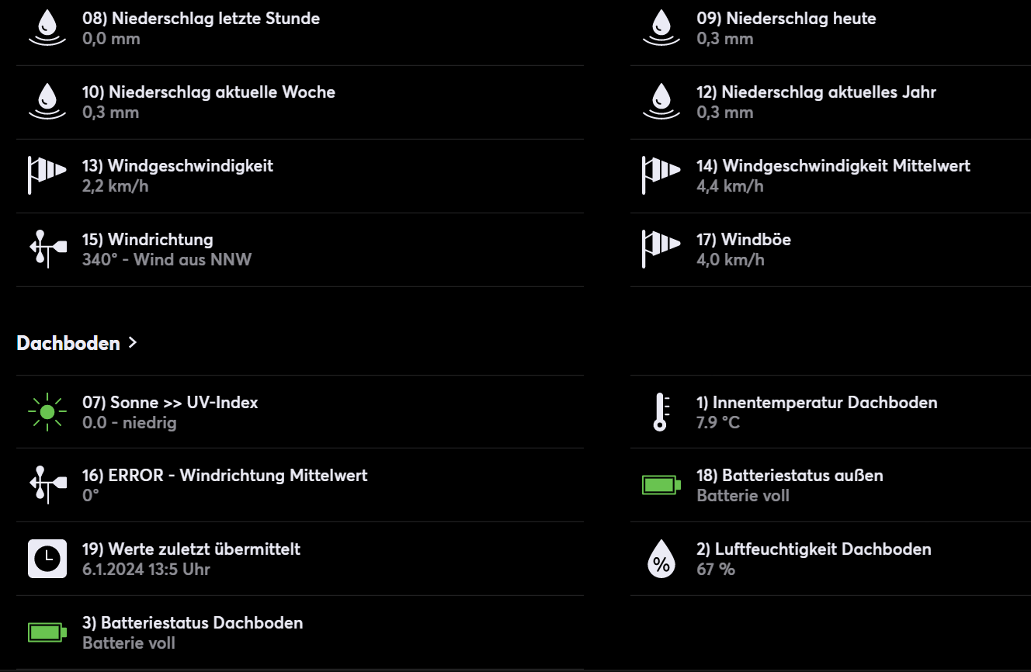Click the humidity percent drop icon
The width and height of the screenshot is (1031, 672).
point(661,559)
